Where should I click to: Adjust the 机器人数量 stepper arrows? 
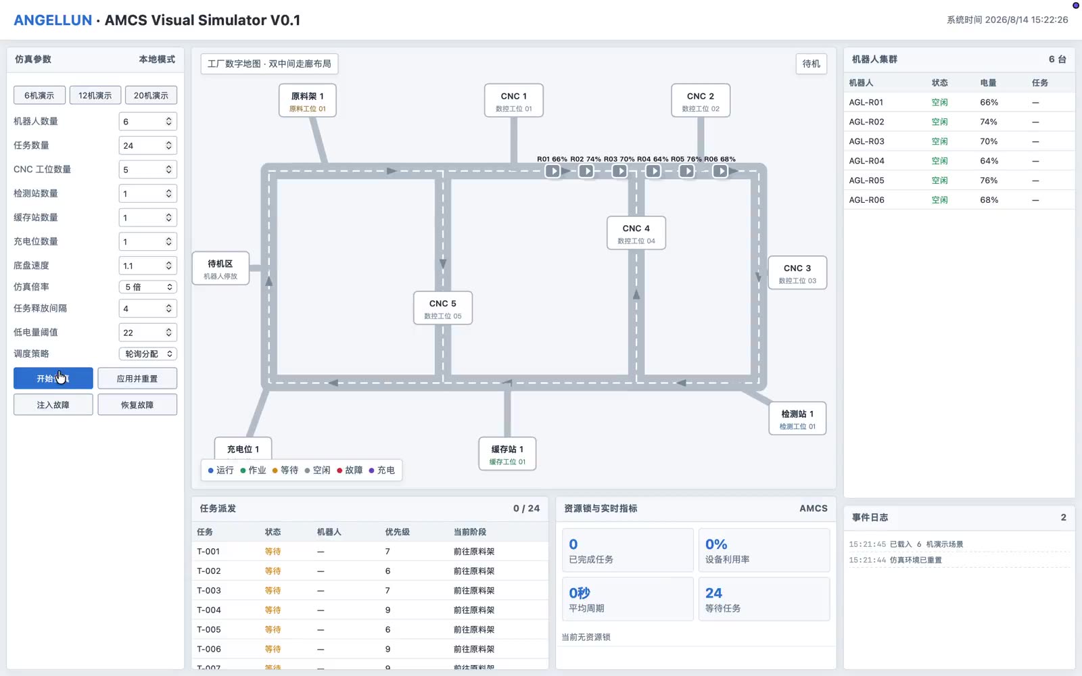168,122
